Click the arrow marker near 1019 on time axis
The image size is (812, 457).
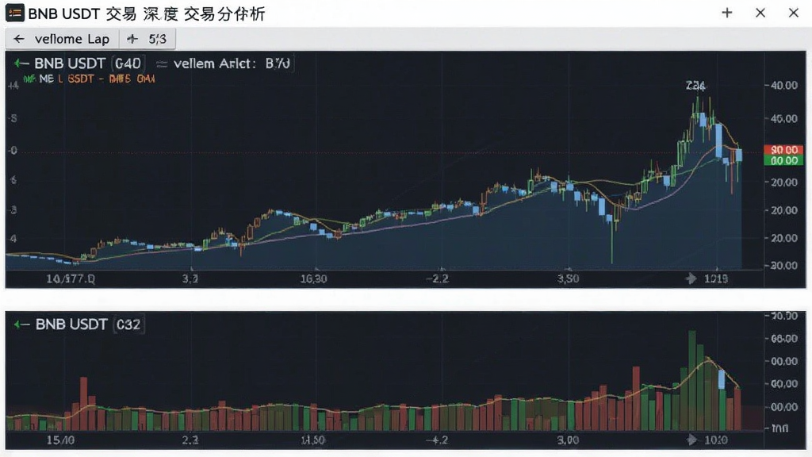[691, 278]
